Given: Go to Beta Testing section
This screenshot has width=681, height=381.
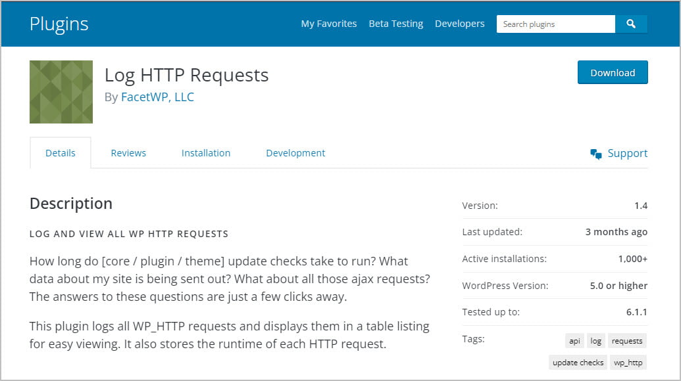Looking at the screenshot, I should point(395,24).
